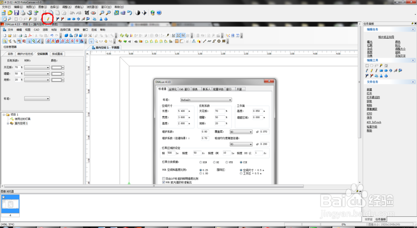Open the 调整(A) menu in FotoCanvas
The height and width of the screenshot is (228, 417).
click(x=66, y=7)
